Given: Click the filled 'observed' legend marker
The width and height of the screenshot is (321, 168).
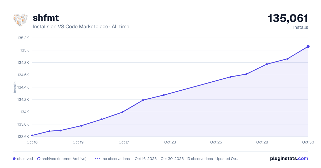Looking at the screenshot, I should (14, 159).
